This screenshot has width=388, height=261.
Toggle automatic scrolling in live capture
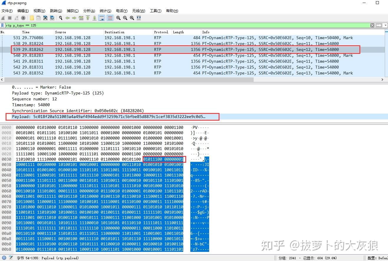coord(101,18)
